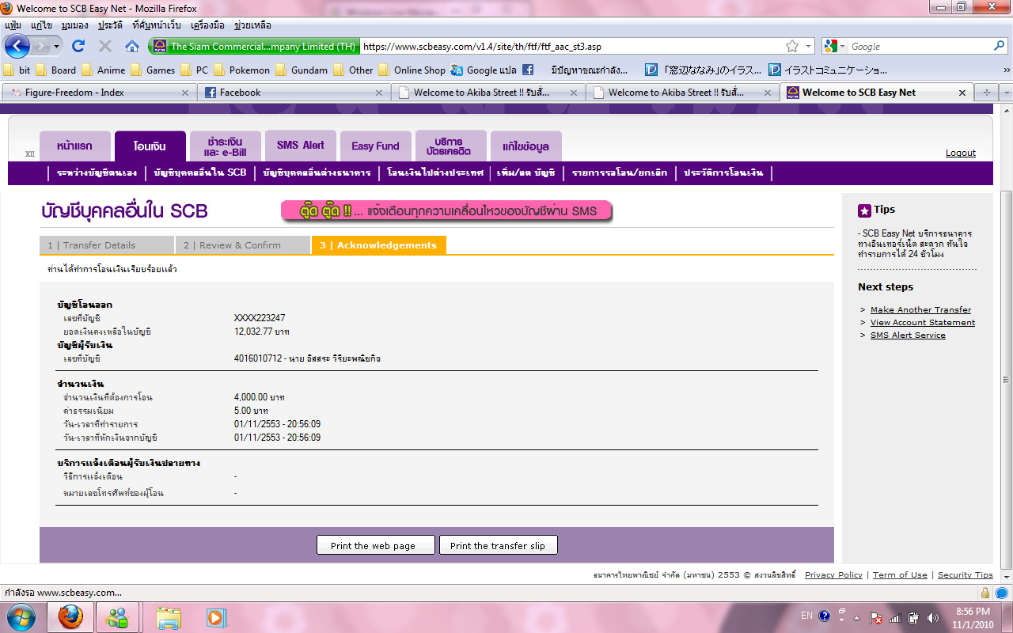Click the Make Another Transfer link
1013x633 pixels.
click(920, 310)
